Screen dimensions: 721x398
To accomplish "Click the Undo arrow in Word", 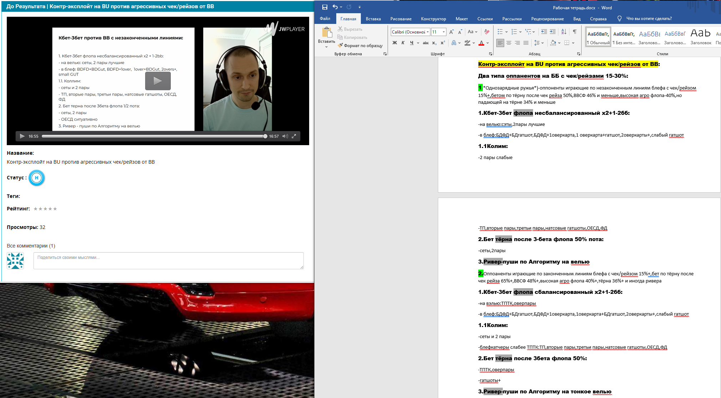I will 335,7.
